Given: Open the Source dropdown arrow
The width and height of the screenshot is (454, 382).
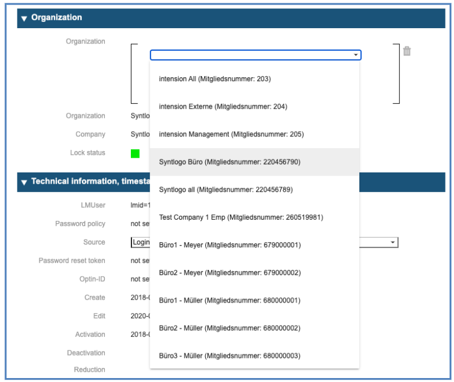Looking at the screenshot, I should tap(393, 242).
